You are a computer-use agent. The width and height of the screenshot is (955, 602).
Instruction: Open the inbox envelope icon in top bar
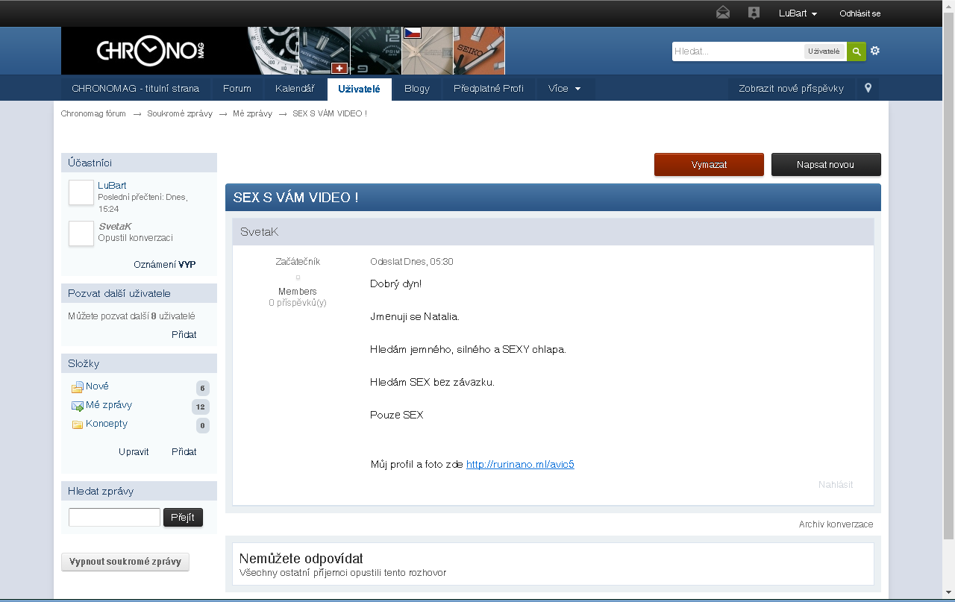(x=722, y=13)
